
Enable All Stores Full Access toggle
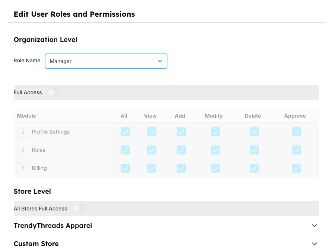point(79,209)
